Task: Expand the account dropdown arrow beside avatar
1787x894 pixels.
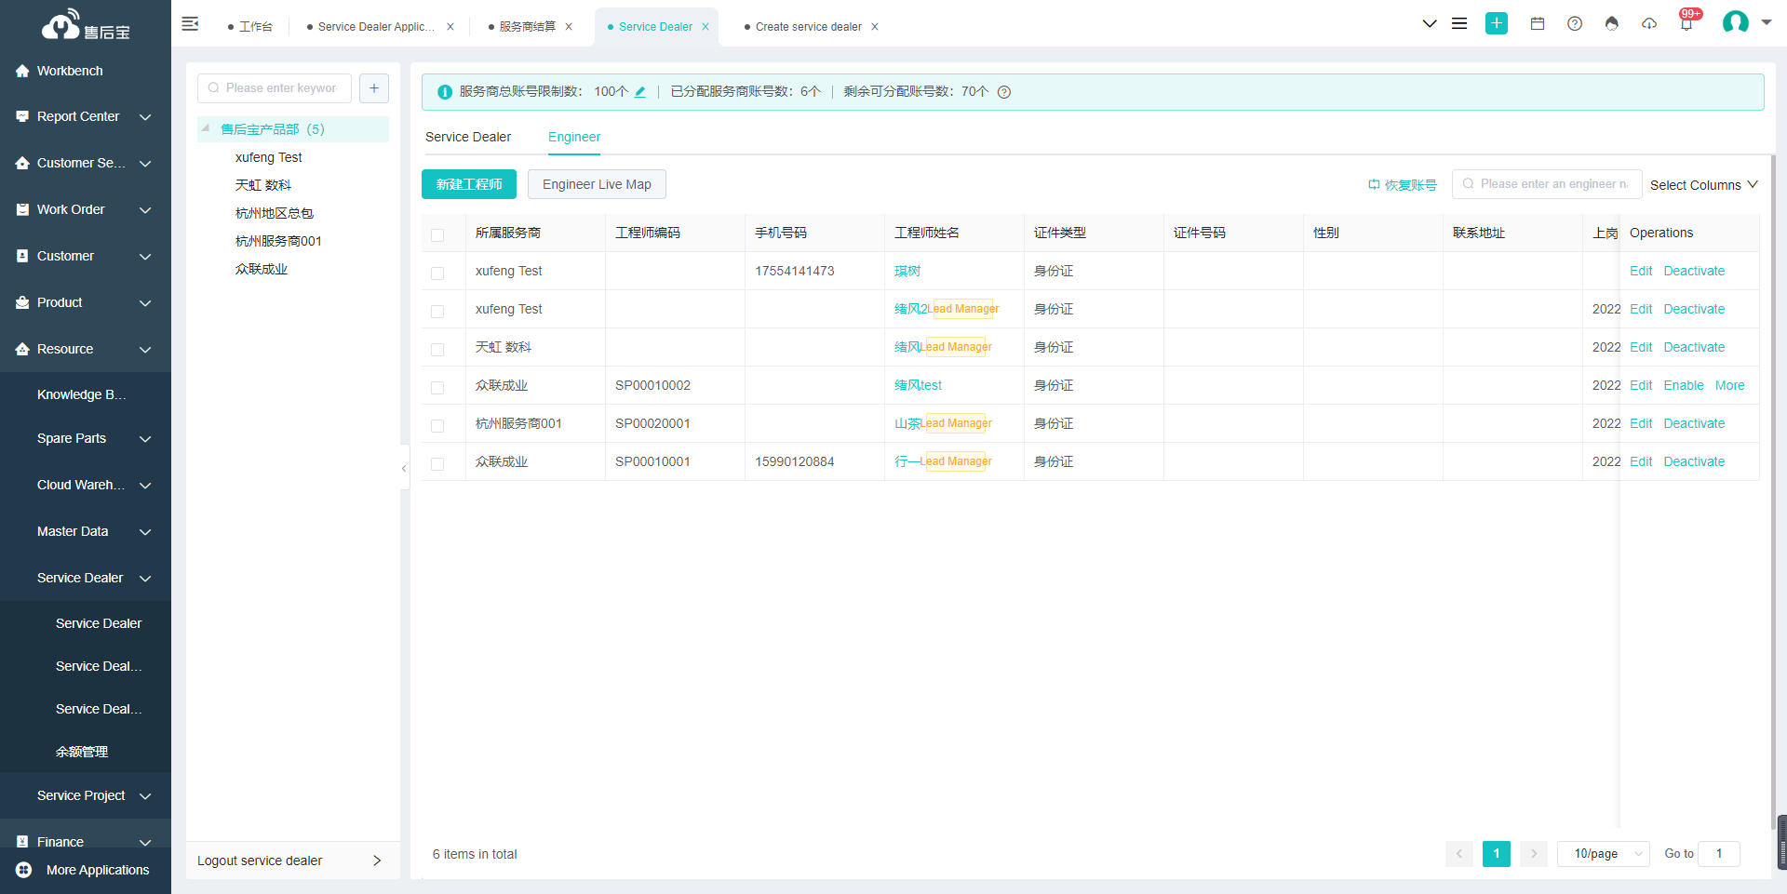Action: click(x=1766, y=22)
